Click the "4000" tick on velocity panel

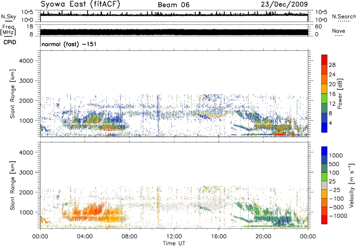[x=26, y=152]
